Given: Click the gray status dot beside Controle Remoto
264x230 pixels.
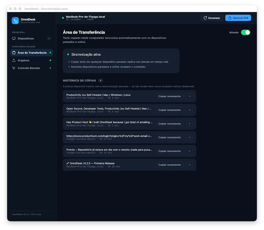Looking at the screenshot, I should point(50,68).
